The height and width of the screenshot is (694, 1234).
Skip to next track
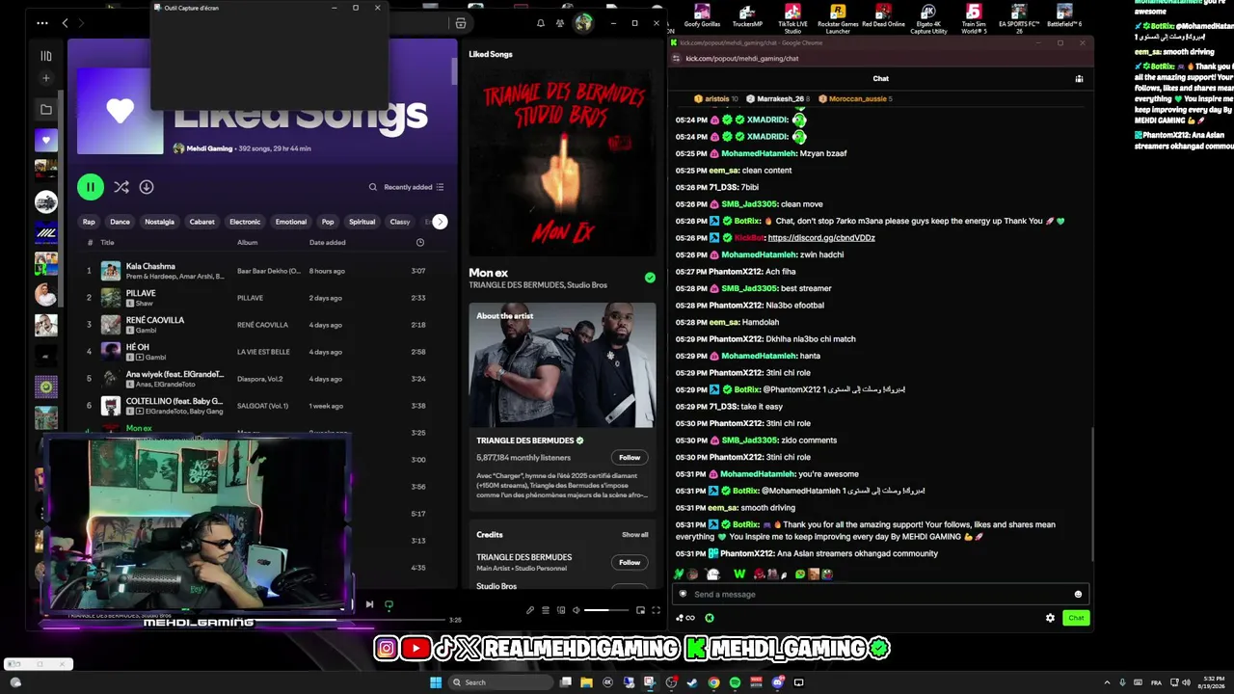[369, 604]
